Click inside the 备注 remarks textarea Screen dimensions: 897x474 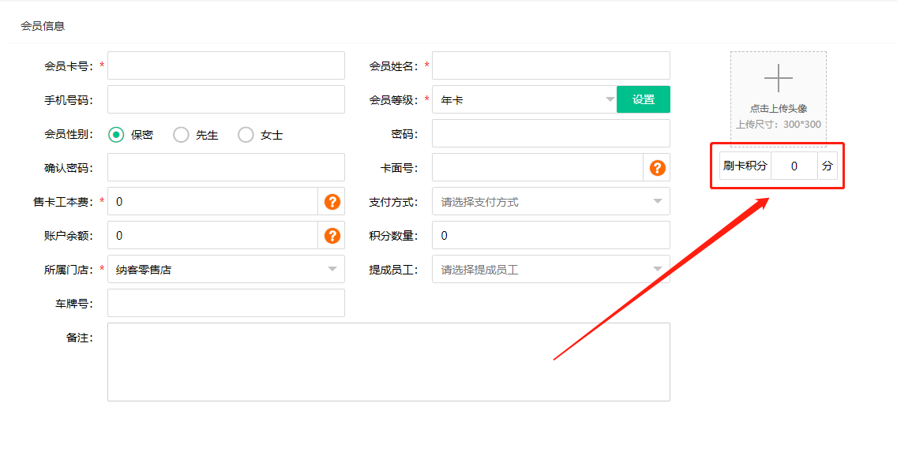click(x=388, y=362)
